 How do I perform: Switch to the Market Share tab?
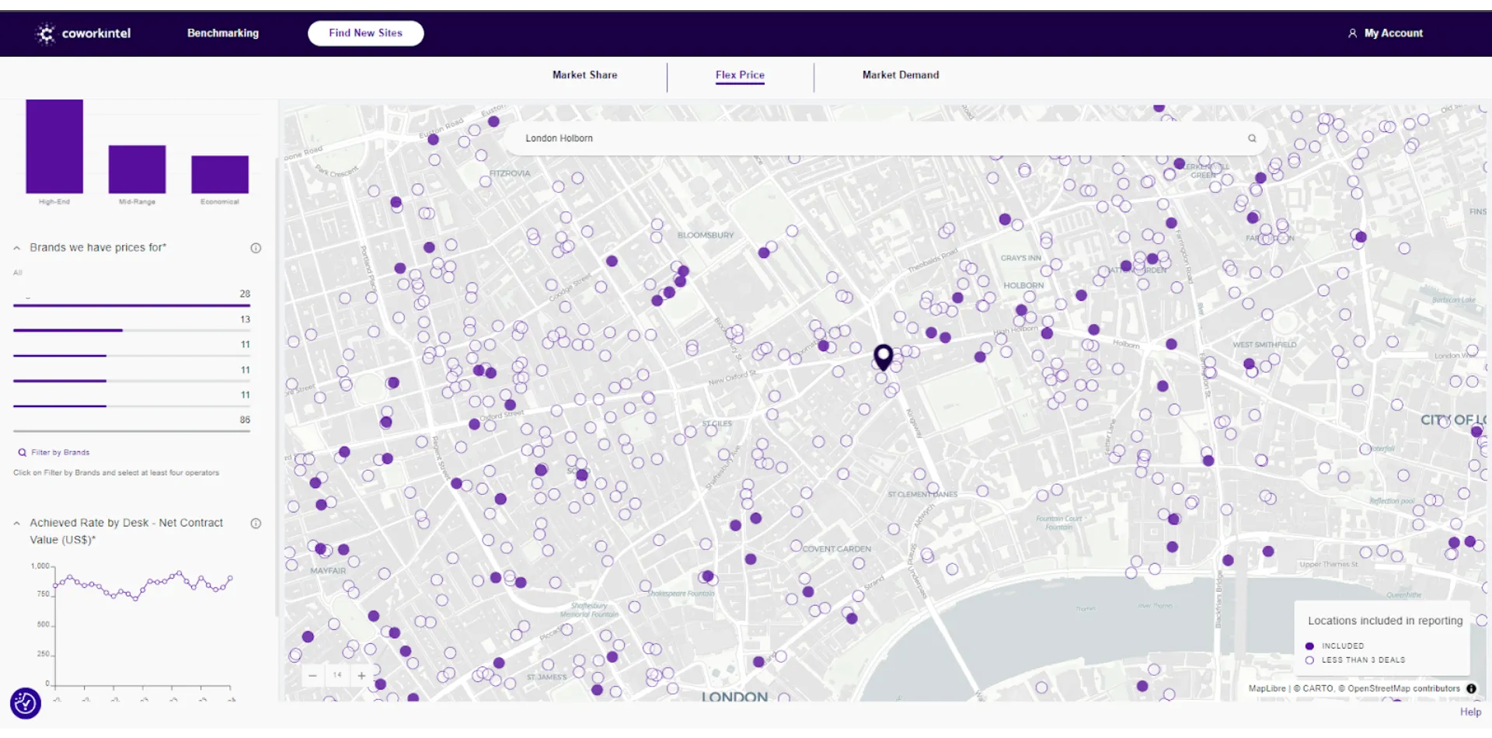pos(584,75)
